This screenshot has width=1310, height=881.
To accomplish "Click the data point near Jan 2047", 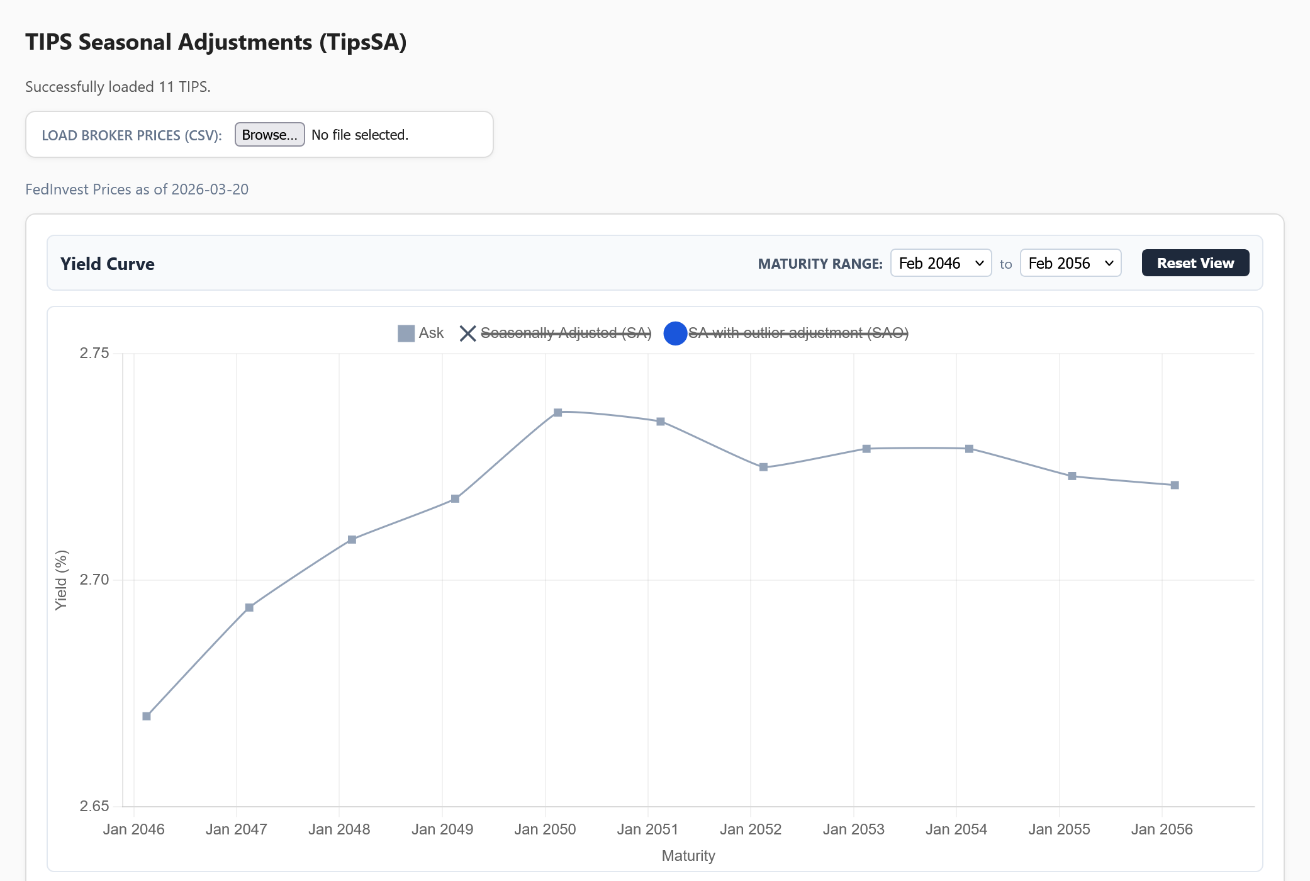I will pos(249,607).
